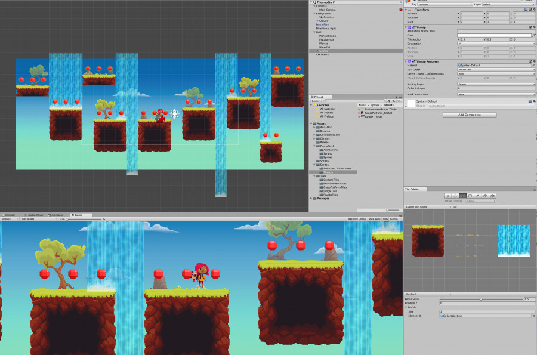The width and height of the screenshot is (537, 355).
Task: Click the Tilemap Color swatch
Action: click(x=495, y=35)
